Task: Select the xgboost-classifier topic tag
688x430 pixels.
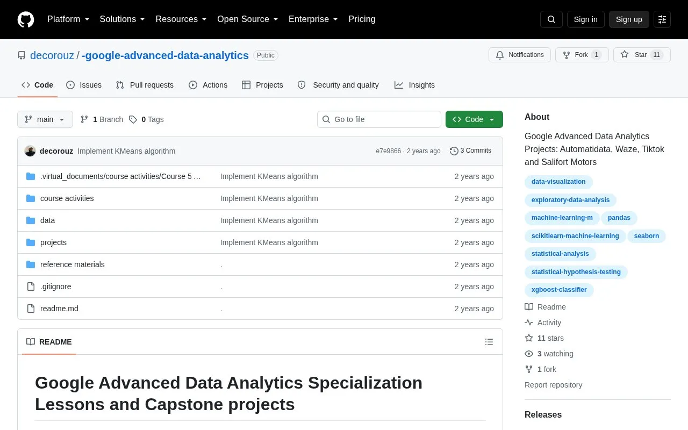Action: coord(559,290)
